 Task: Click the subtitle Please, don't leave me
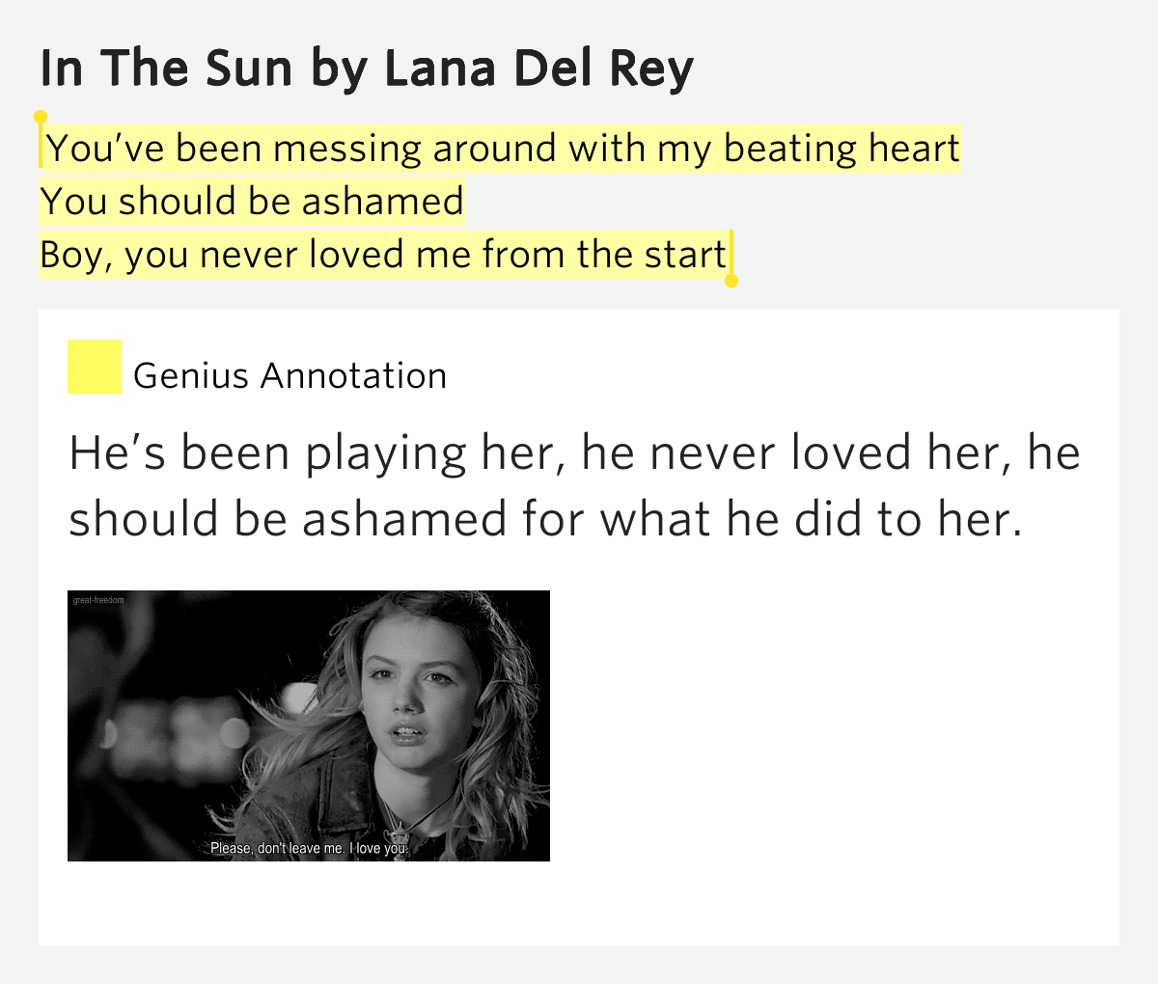(x=311, y=849)
